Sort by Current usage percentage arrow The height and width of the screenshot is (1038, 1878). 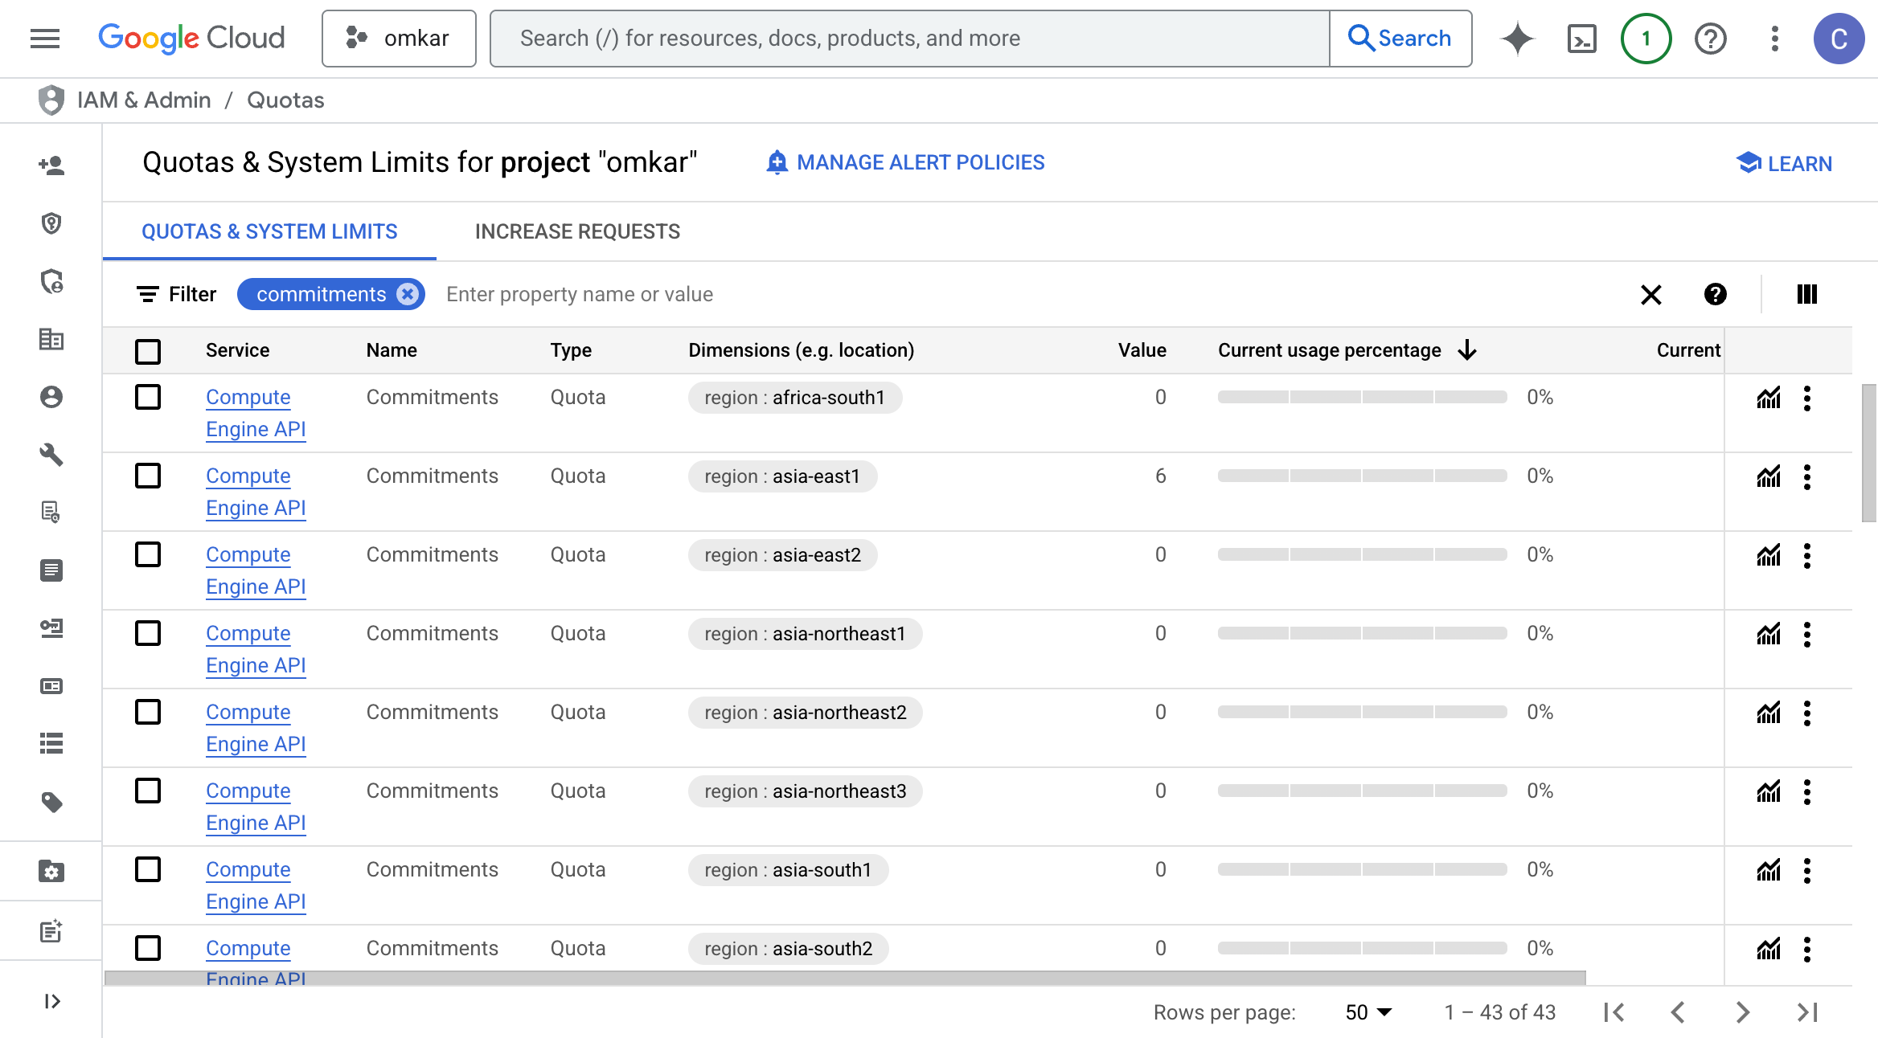[x=1467, y=350]
